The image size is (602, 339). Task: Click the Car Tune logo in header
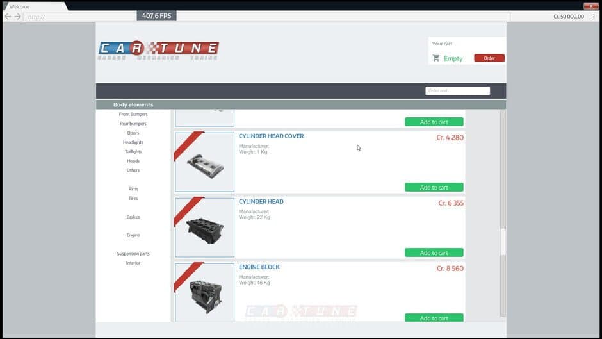pos(158,50)
